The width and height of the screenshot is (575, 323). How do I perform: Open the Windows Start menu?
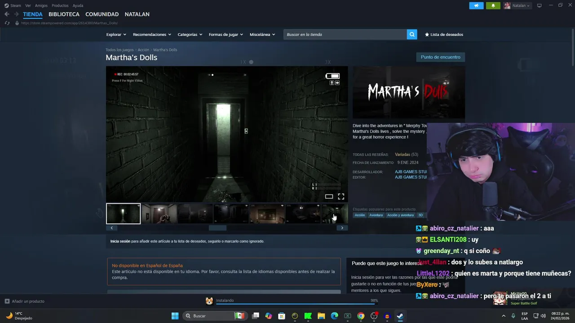[175, 316]
